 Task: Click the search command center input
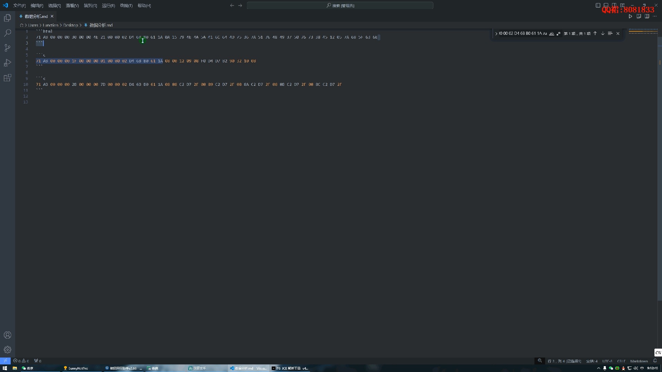pyautogui.click(x=340, y=6)
